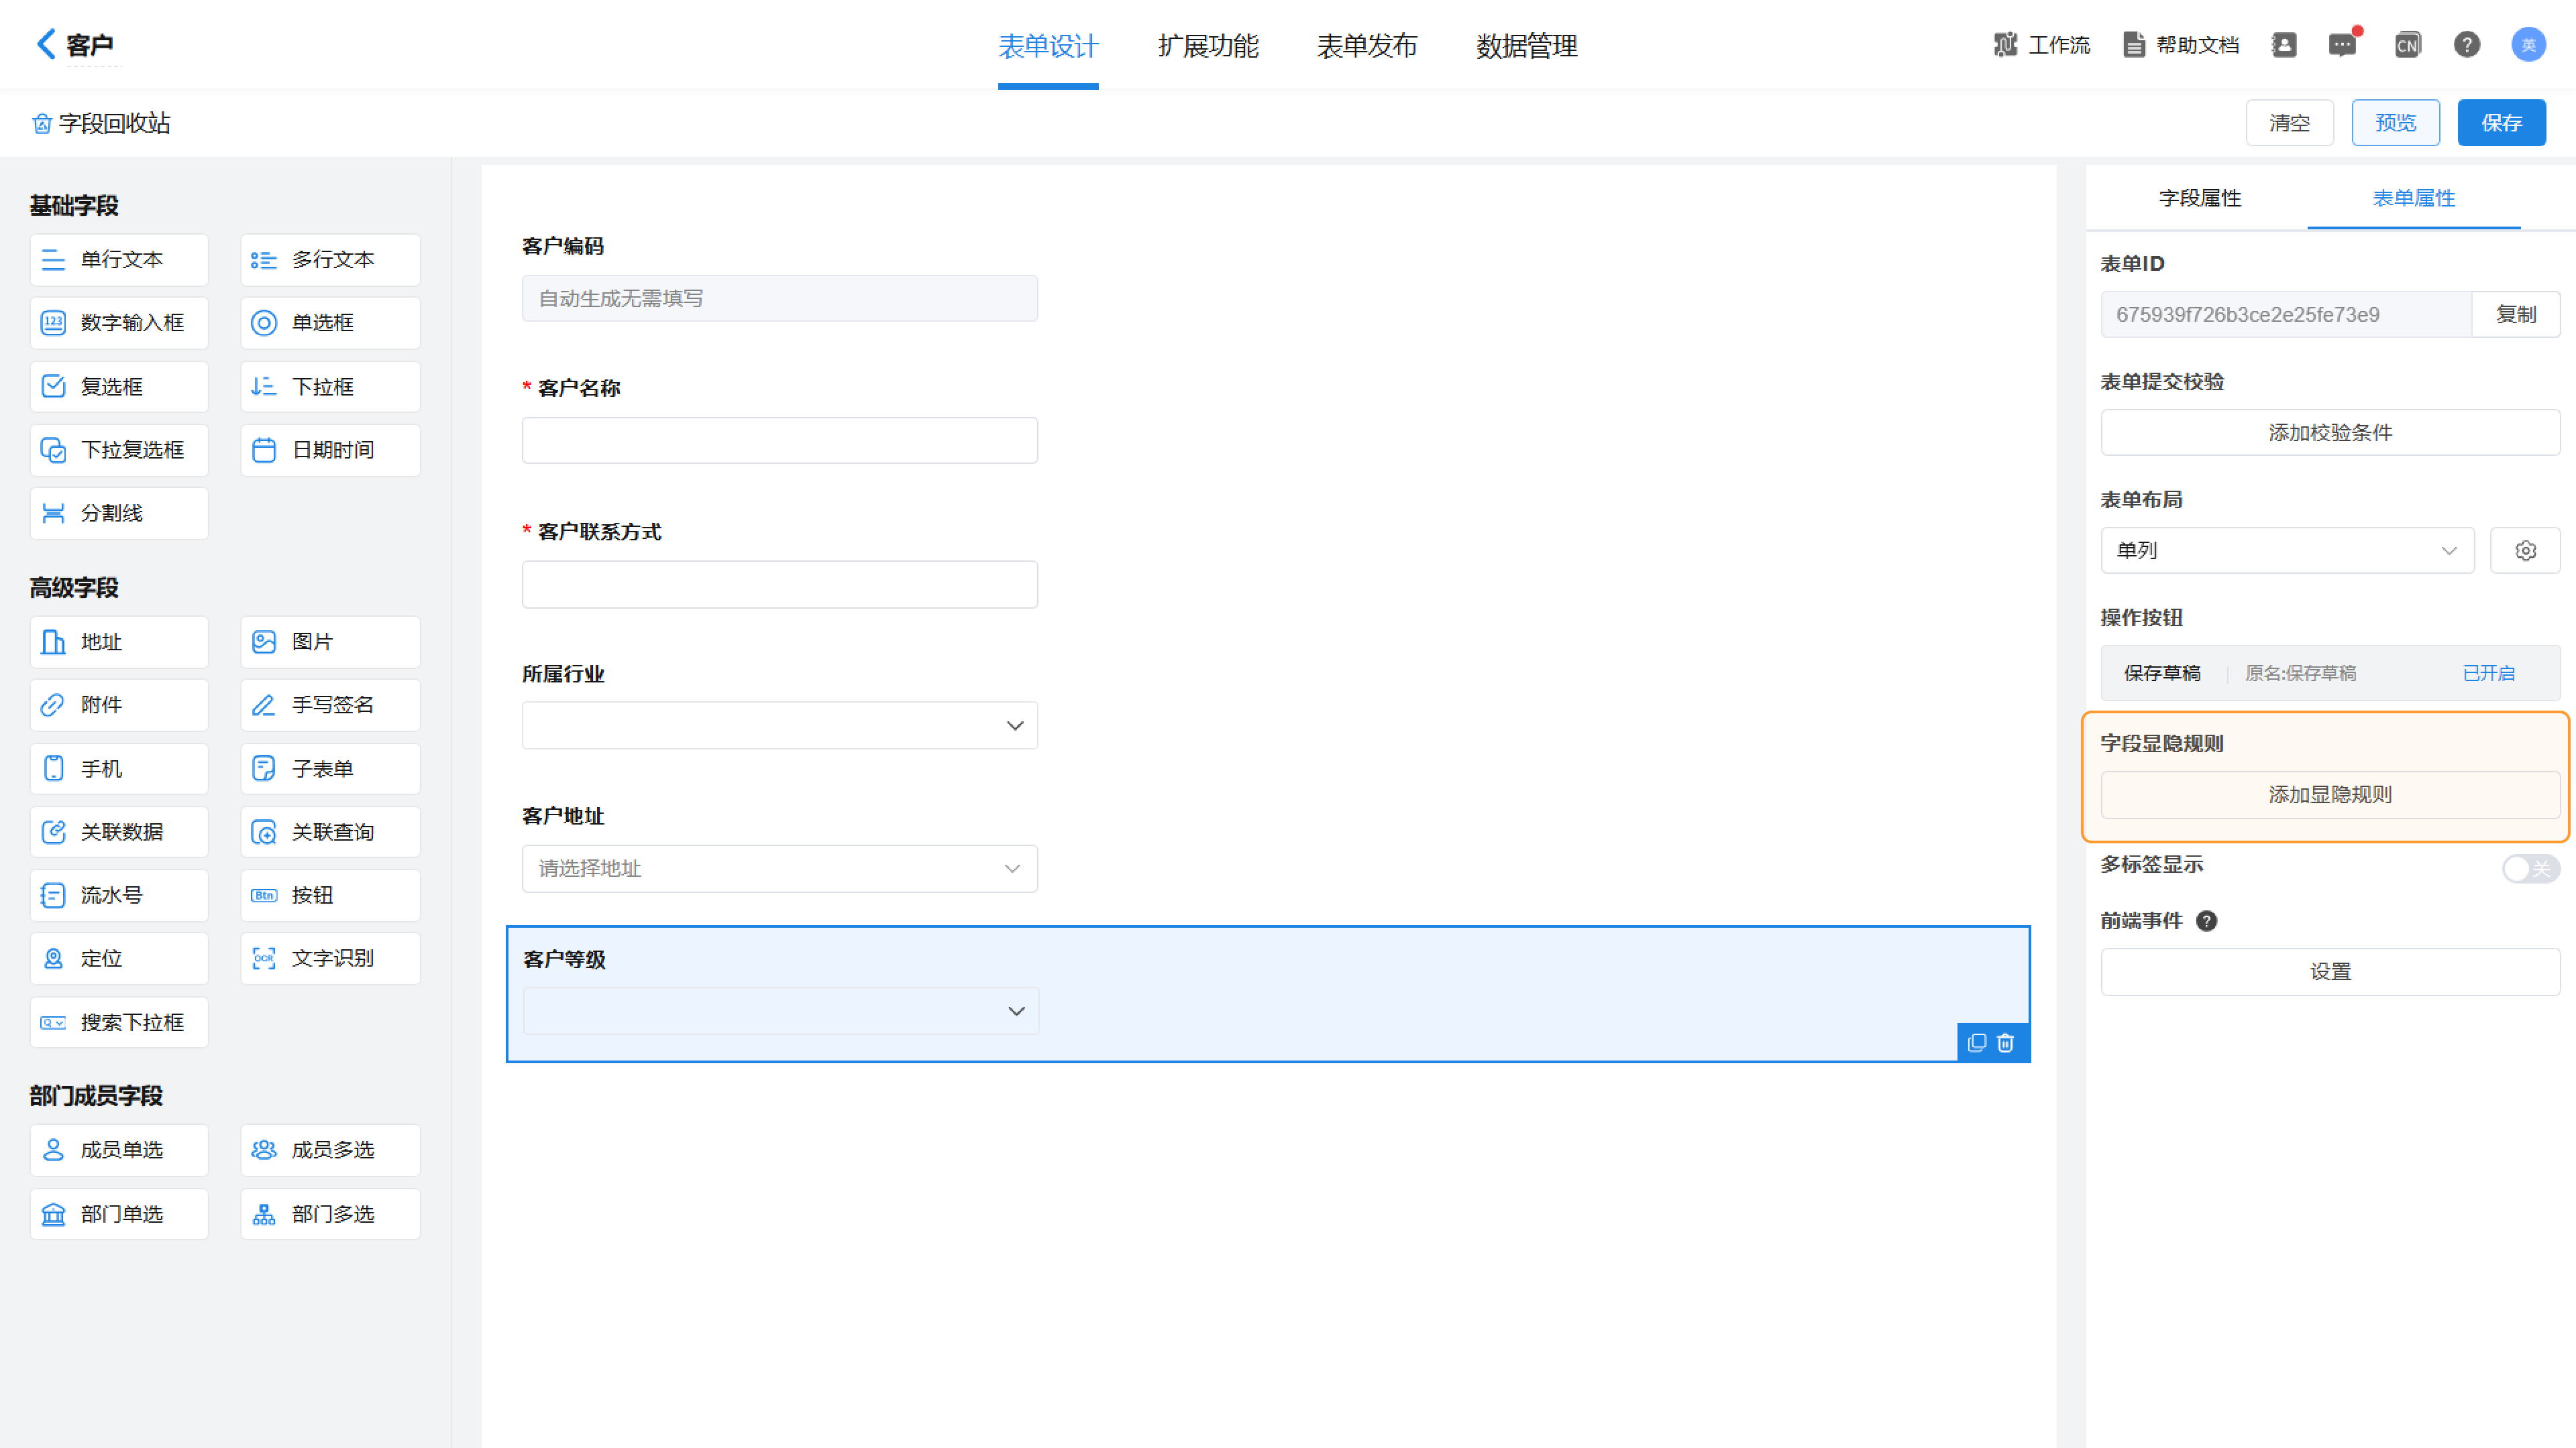
Task: Select the 子表单 subform component
Action: pos(330,768)
